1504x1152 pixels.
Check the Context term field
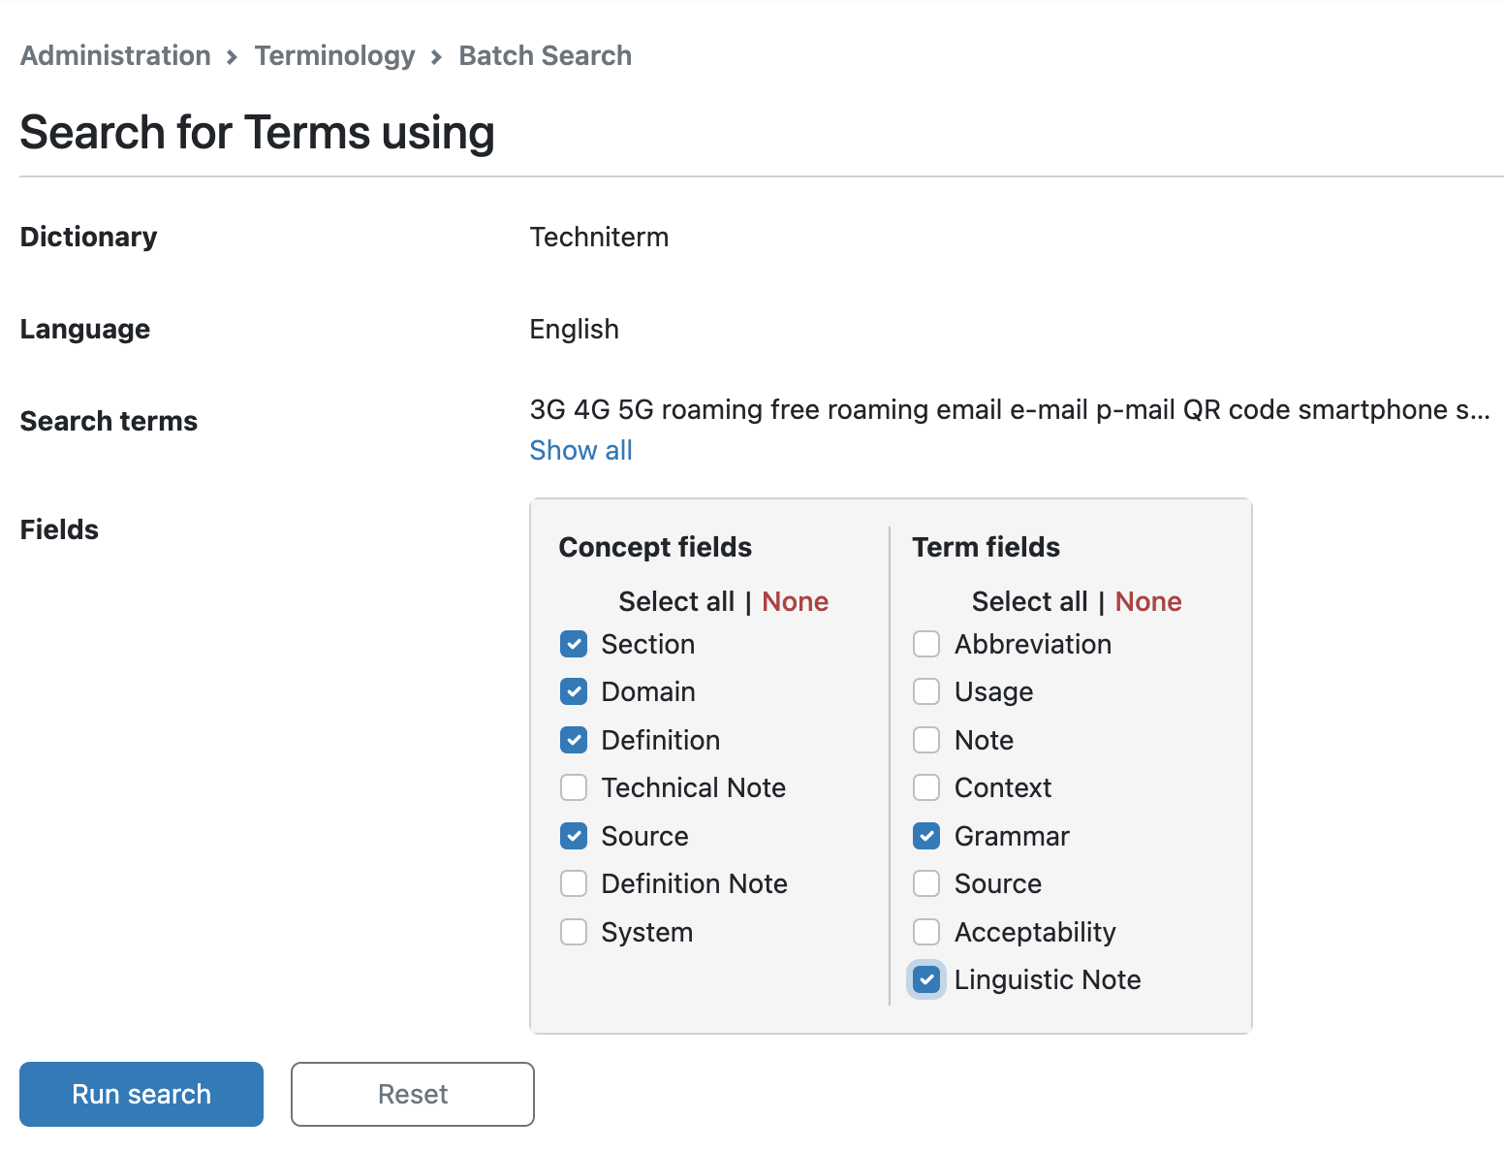926,787
